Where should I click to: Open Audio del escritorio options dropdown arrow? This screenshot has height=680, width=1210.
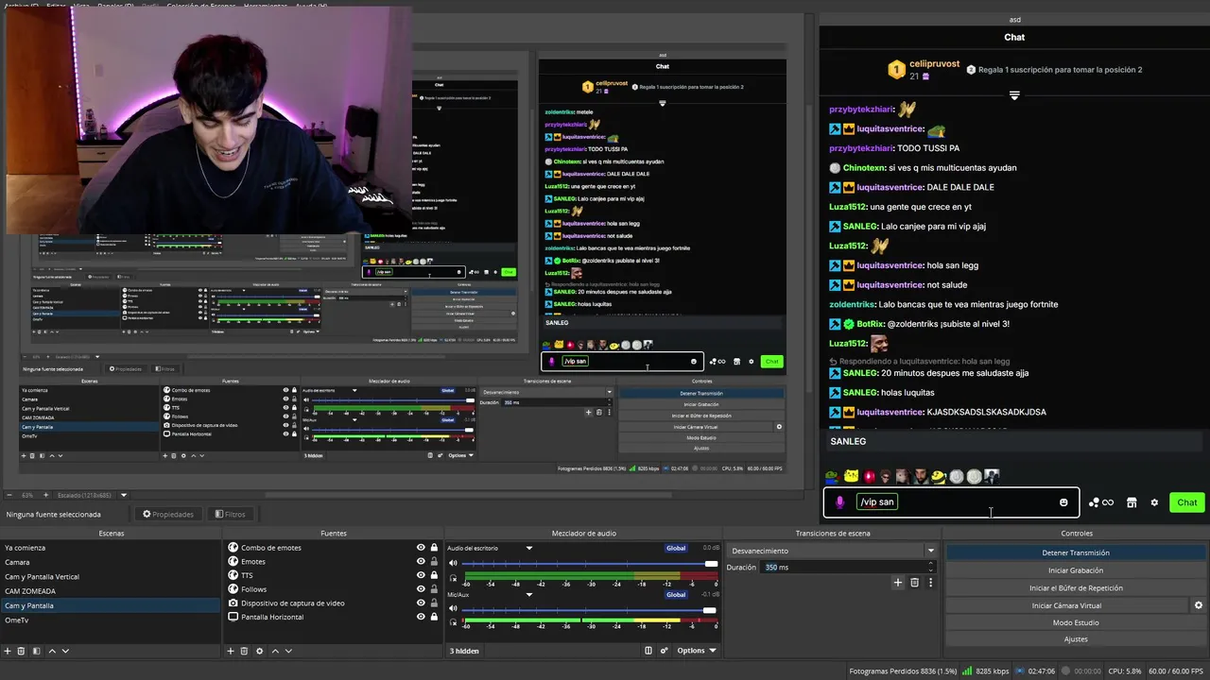click(529, 548)
